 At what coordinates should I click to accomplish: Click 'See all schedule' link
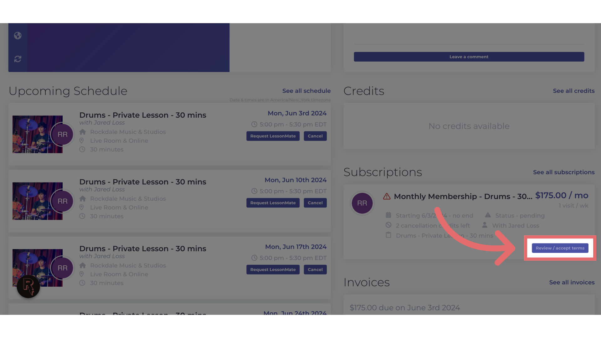coord(306,90)
